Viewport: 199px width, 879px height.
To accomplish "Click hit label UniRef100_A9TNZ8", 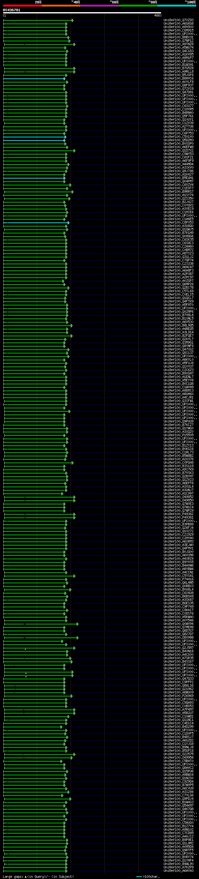I will (x=178, y=44).
